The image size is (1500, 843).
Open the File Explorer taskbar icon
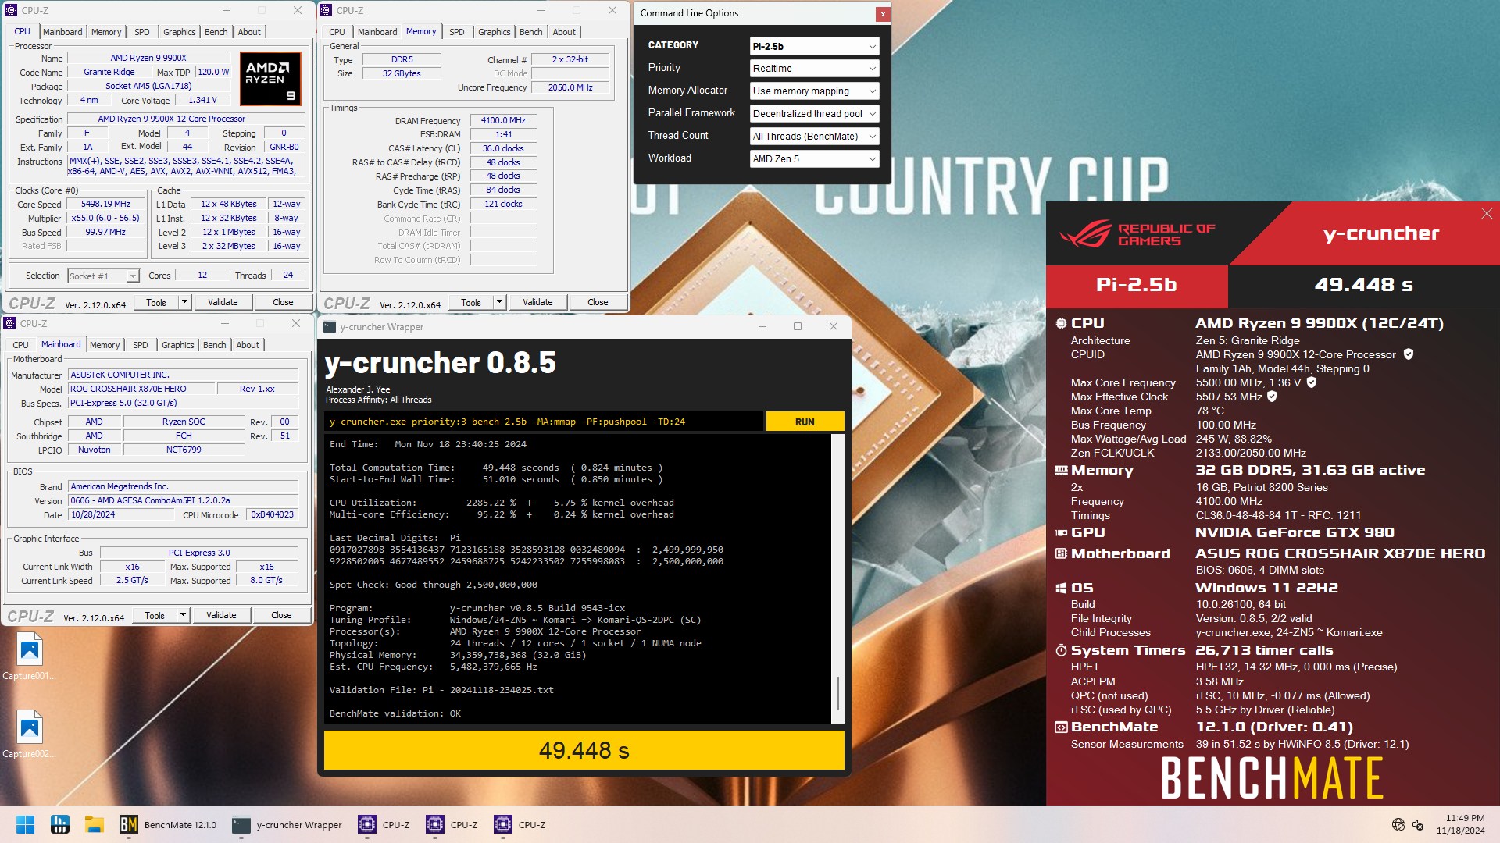click(95, 824)
